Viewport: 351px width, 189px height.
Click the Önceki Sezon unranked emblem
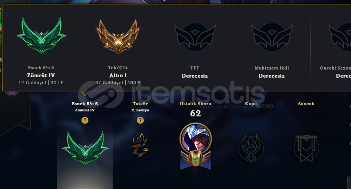[339, 37]
